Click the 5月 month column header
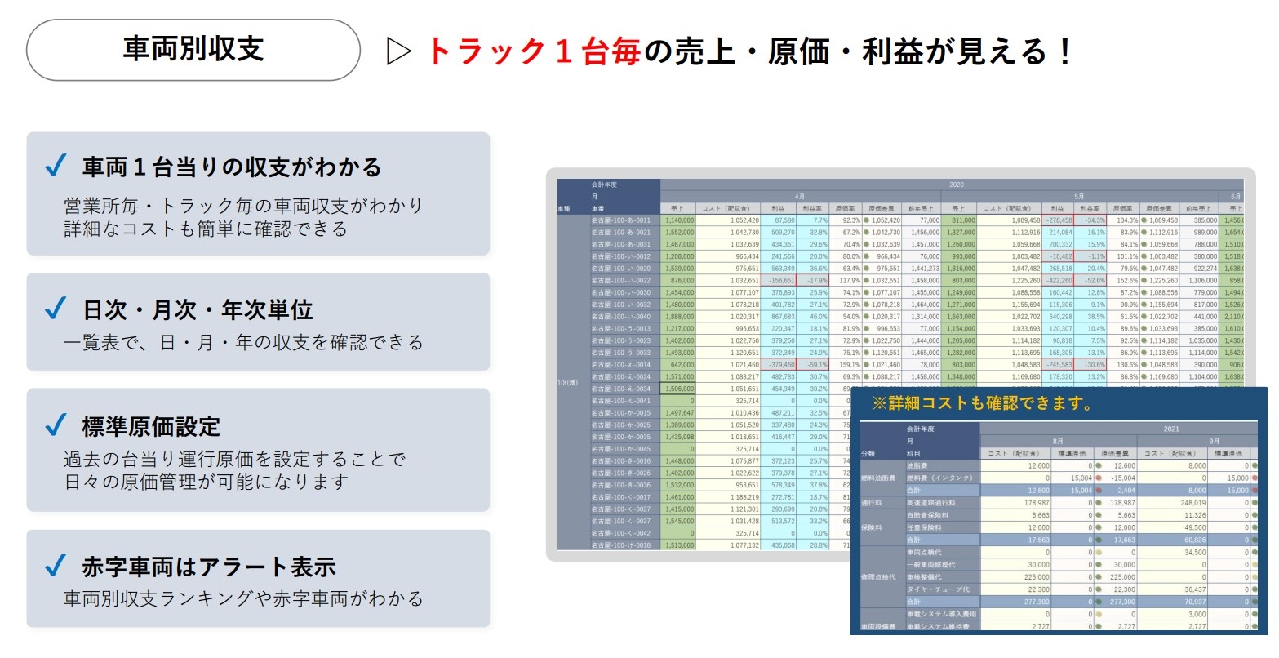The image size is (1279, 658). (x=1079, y=197)
